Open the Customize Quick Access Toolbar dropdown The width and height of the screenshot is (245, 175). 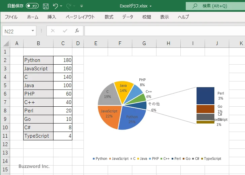[81, 6]
